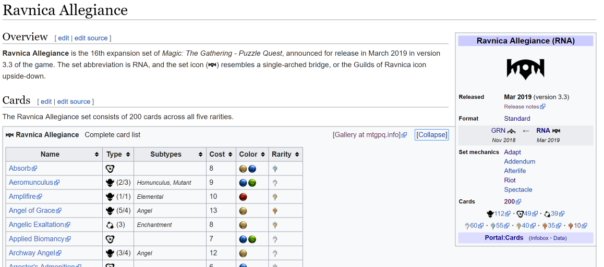Image resolution: width=604 pixels, height=267 pixels.
Task: Click the common rarity icon beside 60
Action: tap(467, 225)
